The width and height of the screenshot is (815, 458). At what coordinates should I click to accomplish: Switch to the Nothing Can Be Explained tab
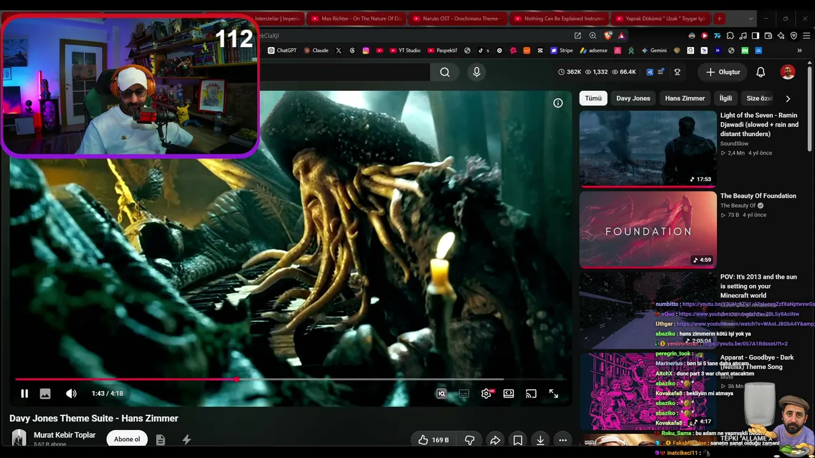558,18
